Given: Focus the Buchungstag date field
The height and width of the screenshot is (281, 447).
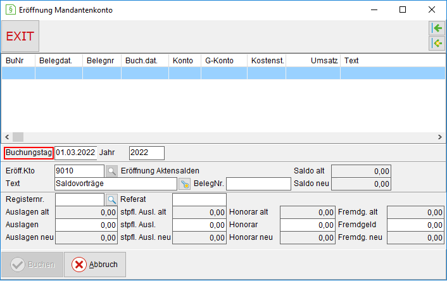Looking at the screenshot, I should click(75, 153).
